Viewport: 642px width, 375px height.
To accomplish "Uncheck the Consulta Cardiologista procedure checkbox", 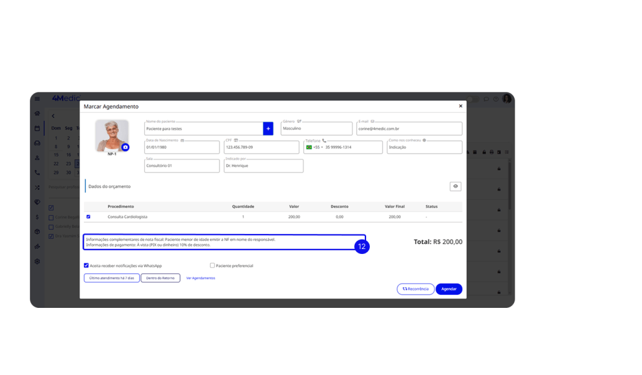I will [88, 216].
